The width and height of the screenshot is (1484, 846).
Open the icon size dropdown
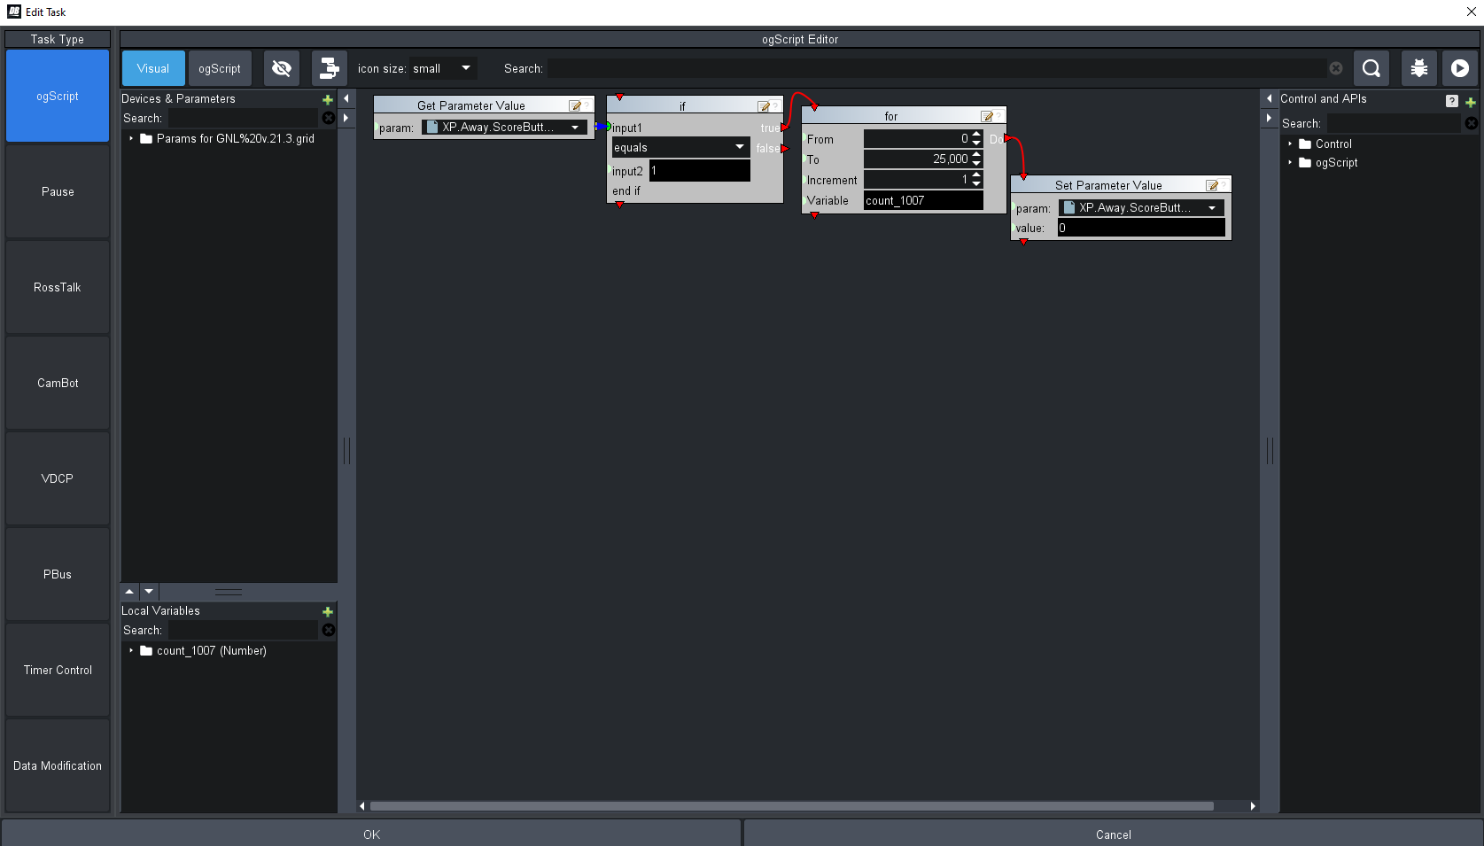point(444,68)
